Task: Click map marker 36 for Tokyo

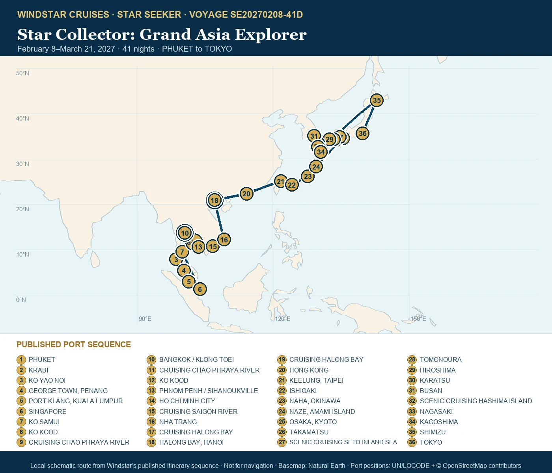Action: tap(363, 133)
